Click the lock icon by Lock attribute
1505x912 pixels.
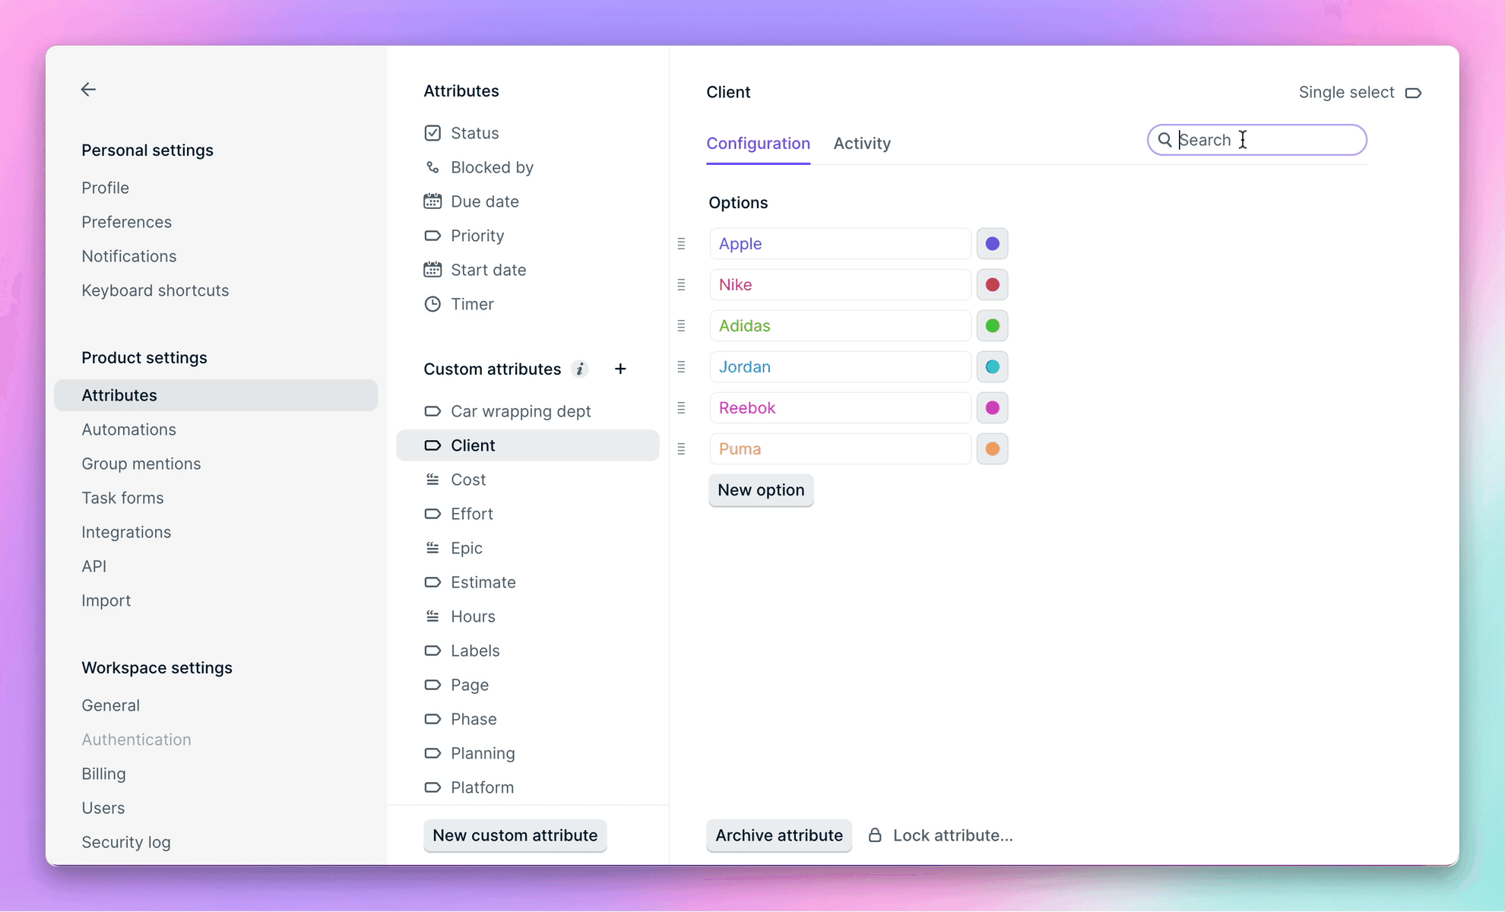875,835
